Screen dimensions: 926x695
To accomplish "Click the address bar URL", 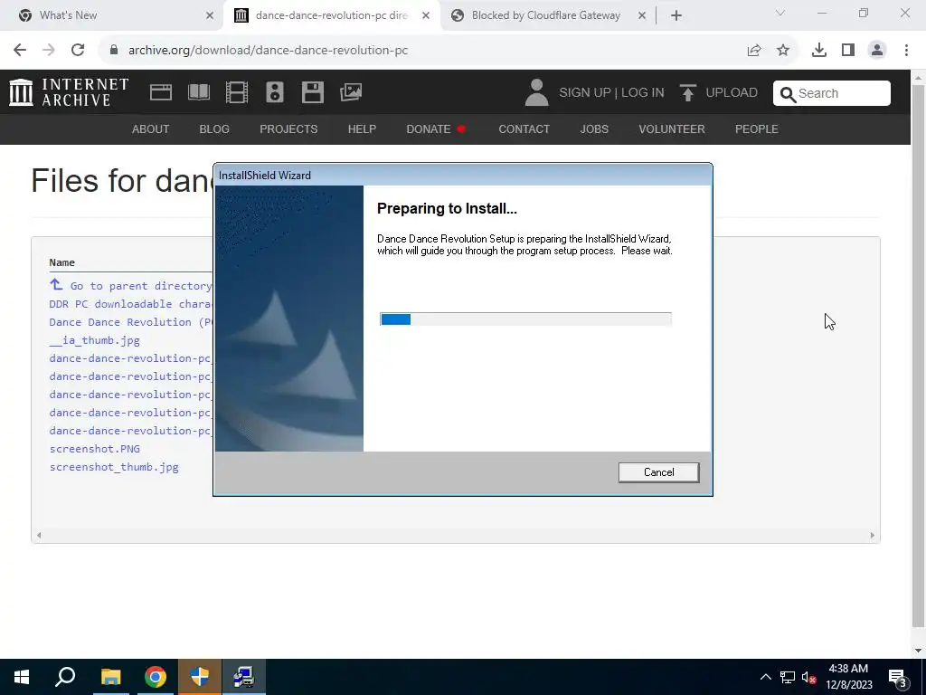I will coord(268,51).
